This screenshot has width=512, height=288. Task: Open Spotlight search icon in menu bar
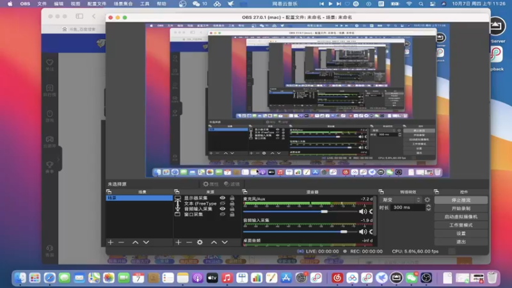(421, 4)
